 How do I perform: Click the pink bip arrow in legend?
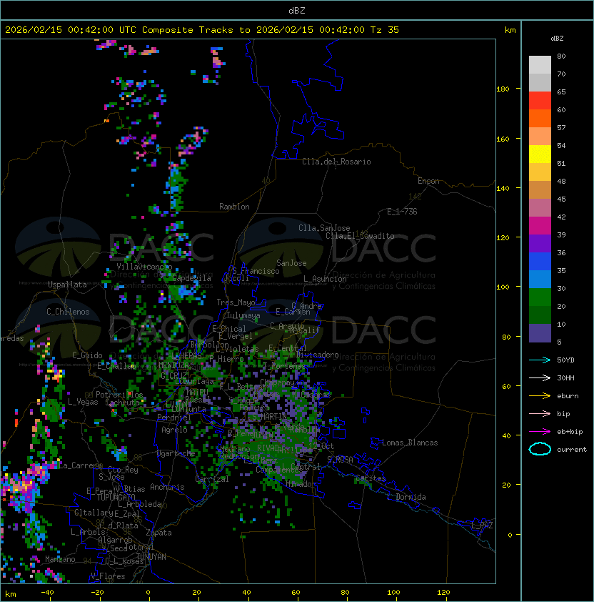pos(540,413)
